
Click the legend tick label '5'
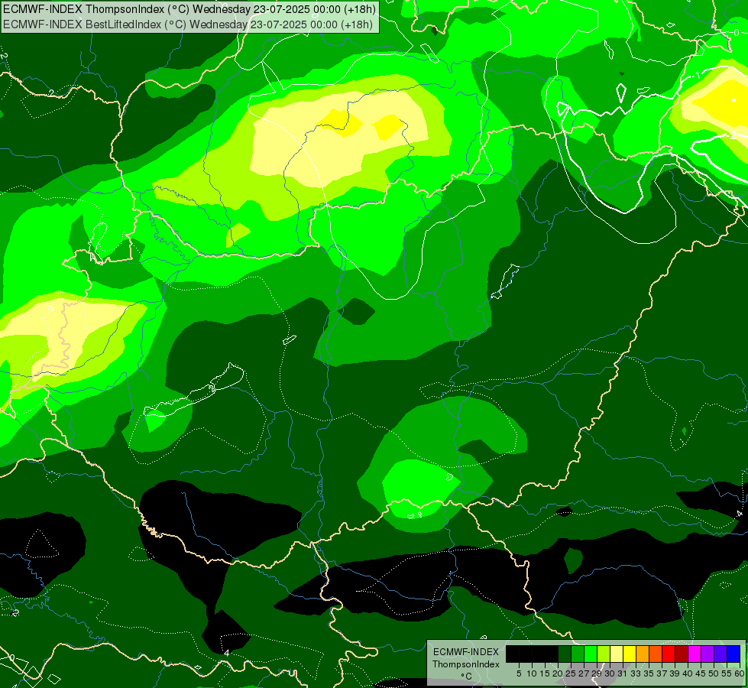[519, 673]
